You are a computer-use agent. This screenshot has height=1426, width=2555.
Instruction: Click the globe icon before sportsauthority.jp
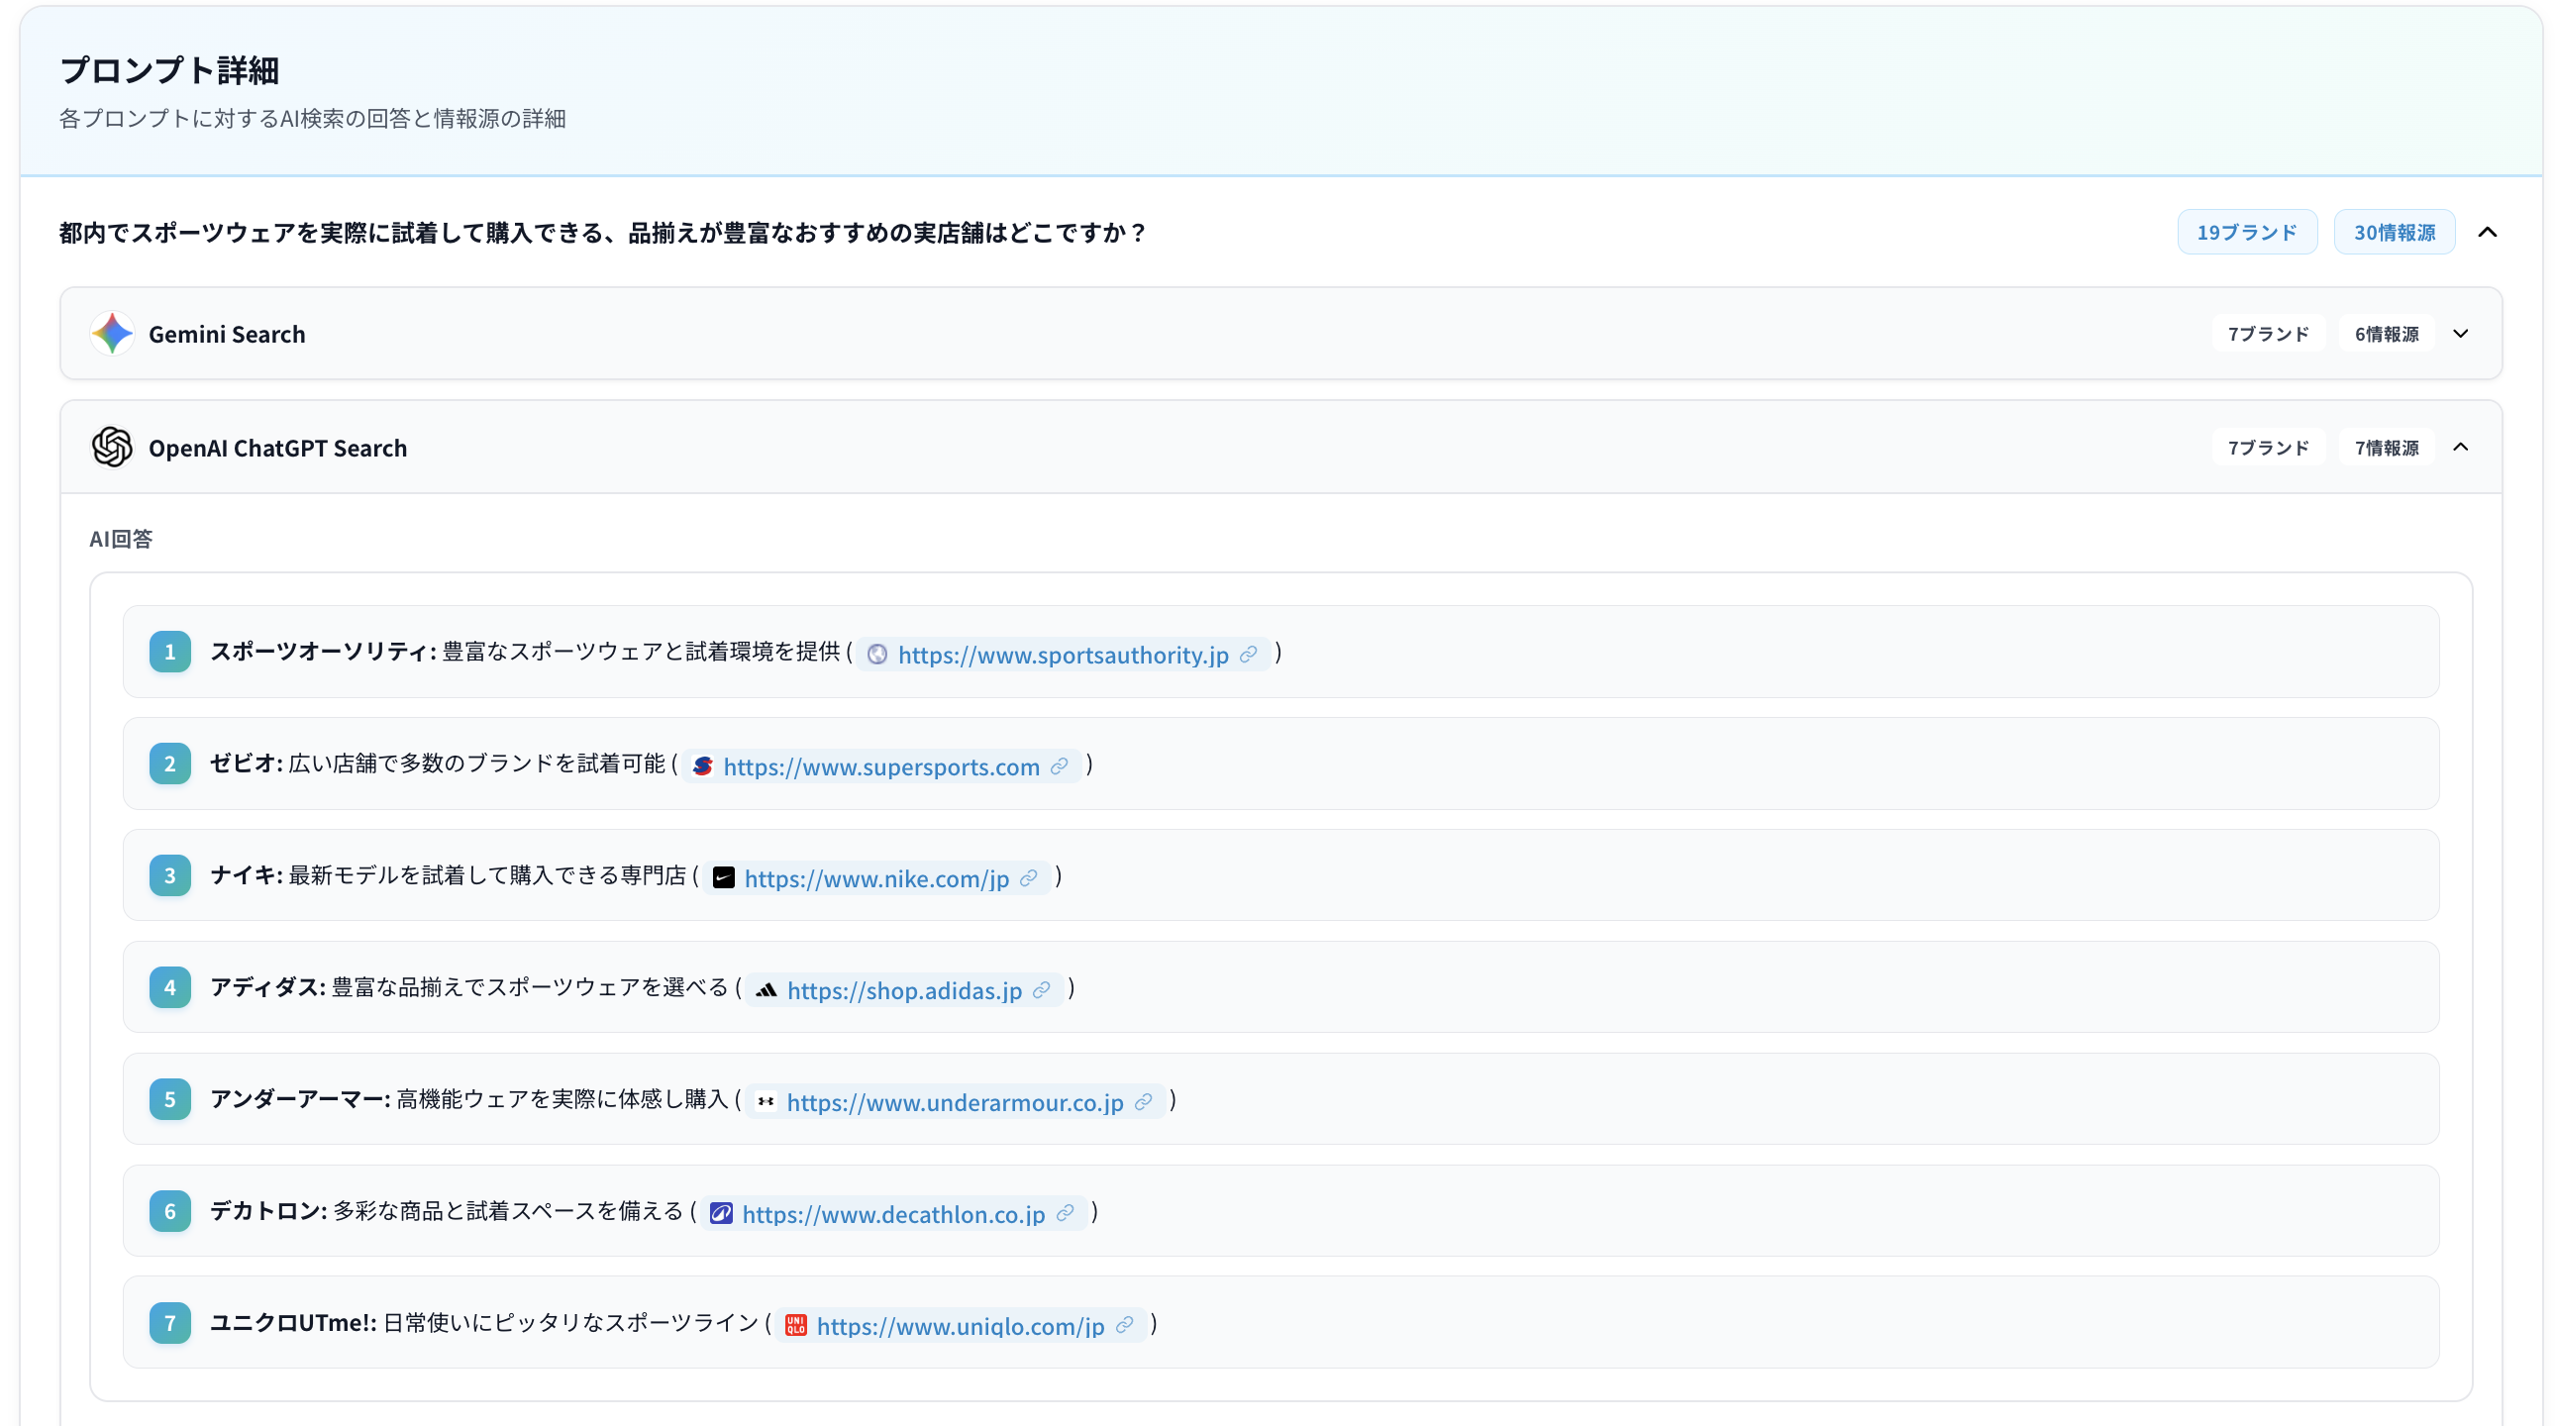point(878,654)
